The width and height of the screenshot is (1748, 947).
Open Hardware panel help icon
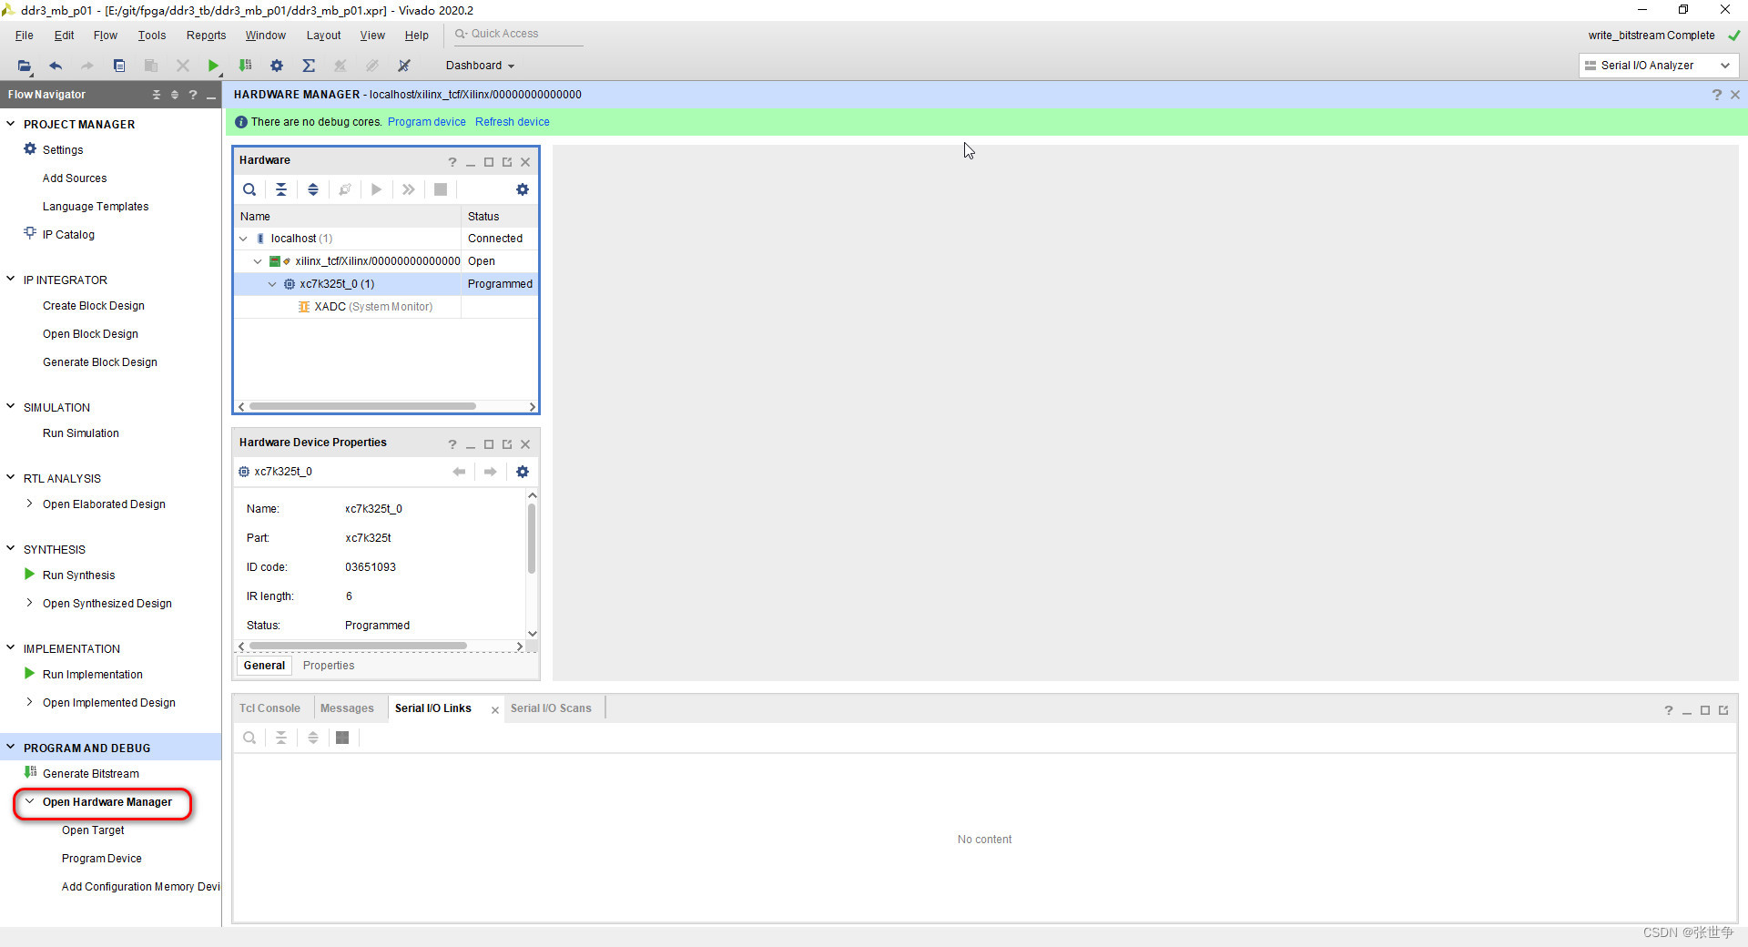click(452, 162)
